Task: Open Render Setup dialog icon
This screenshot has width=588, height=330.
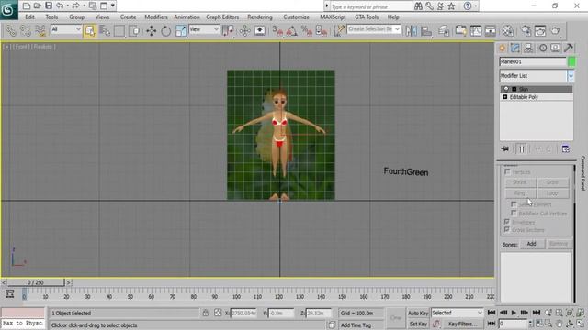Action: point(526,30)
